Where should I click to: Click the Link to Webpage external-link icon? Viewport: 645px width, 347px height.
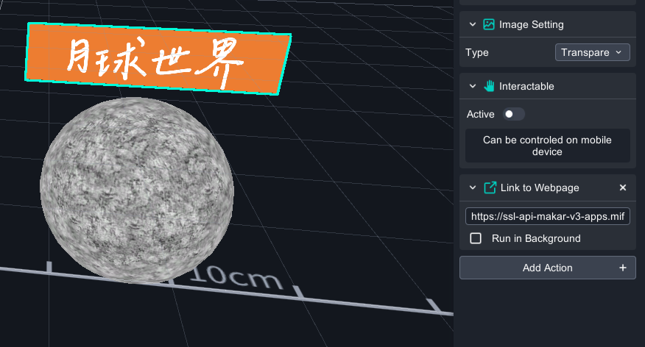[x=490, y=187]
